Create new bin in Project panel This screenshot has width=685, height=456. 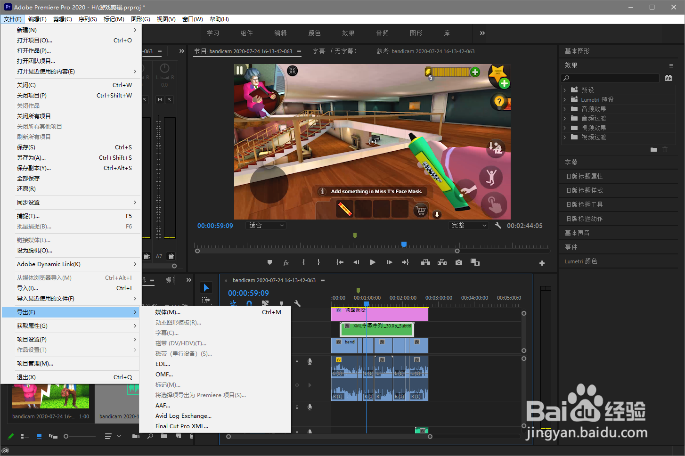click(164, 436)
